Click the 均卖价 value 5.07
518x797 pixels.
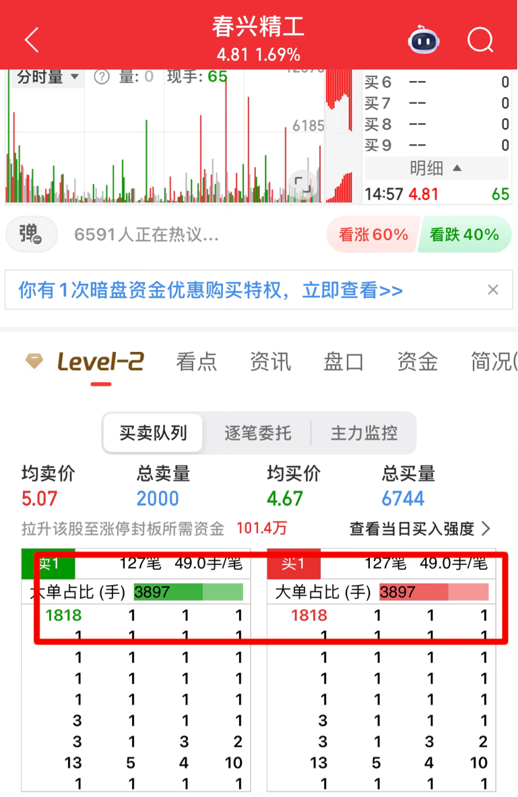point(39,499)
